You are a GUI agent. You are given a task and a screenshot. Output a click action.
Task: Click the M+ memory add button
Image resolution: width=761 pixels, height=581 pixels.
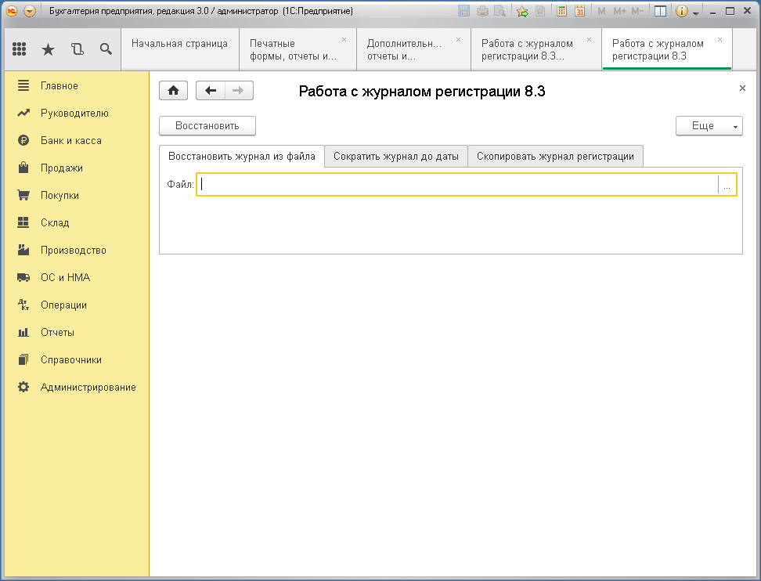point(619,11)
